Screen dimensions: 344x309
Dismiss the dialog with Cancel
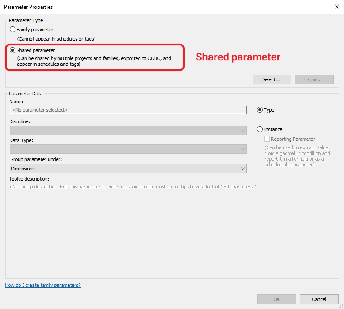pyautogui.click(x=319, y=299)
